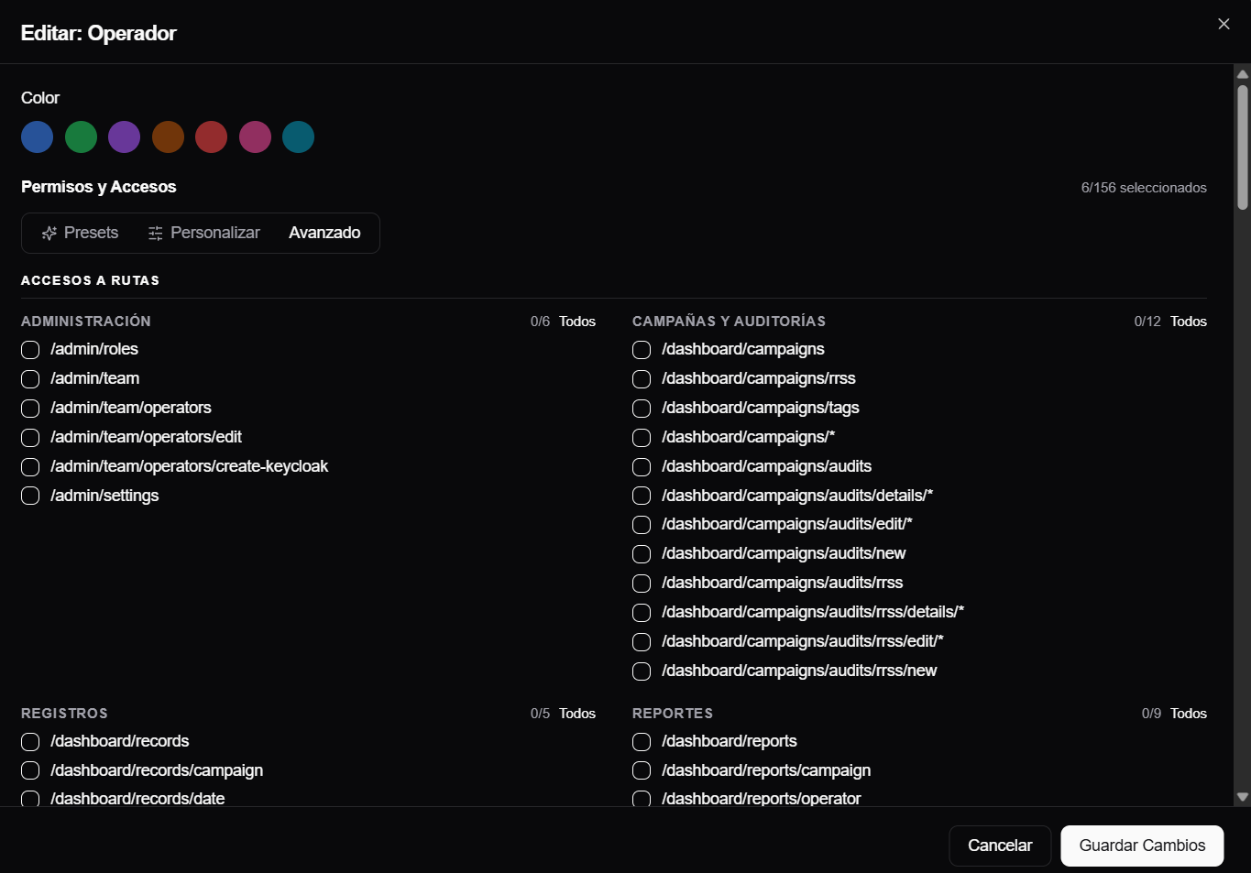Click Cancelar to discard edits
The image size is (1251, 873).
pyautogui.click(x=1000, y=846)
